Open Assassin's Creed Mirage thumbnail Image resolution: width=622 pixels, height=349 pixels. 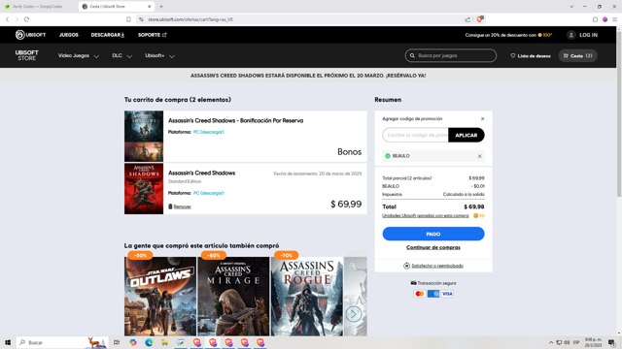tap(233, 297)
